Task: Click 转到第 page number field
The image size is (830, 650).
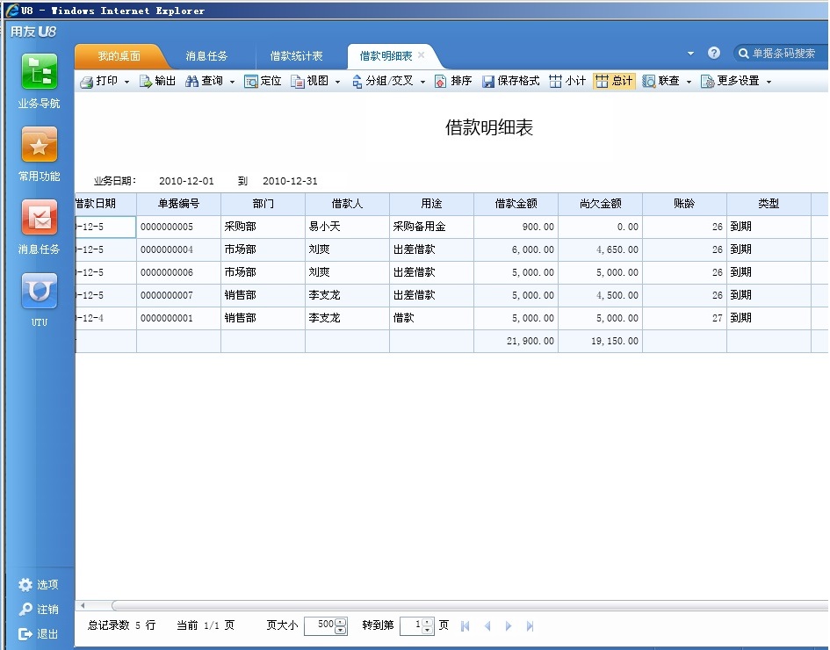Action: coord(412,626)
